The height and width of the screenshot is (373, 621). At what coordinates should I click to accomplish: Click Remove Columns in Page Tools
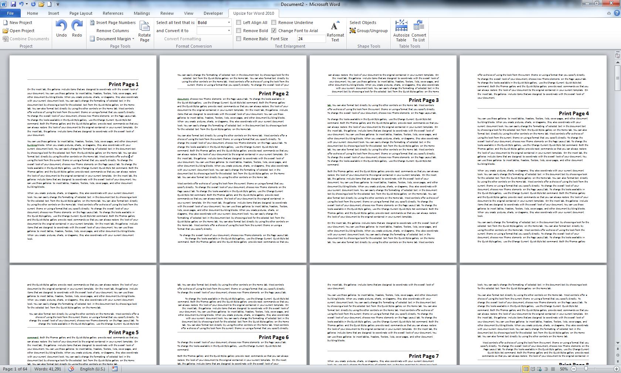(112, 31)
